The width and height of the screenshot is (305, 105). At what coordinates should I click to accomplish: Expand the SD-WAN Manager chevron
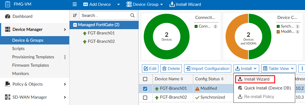click(65, 97)
